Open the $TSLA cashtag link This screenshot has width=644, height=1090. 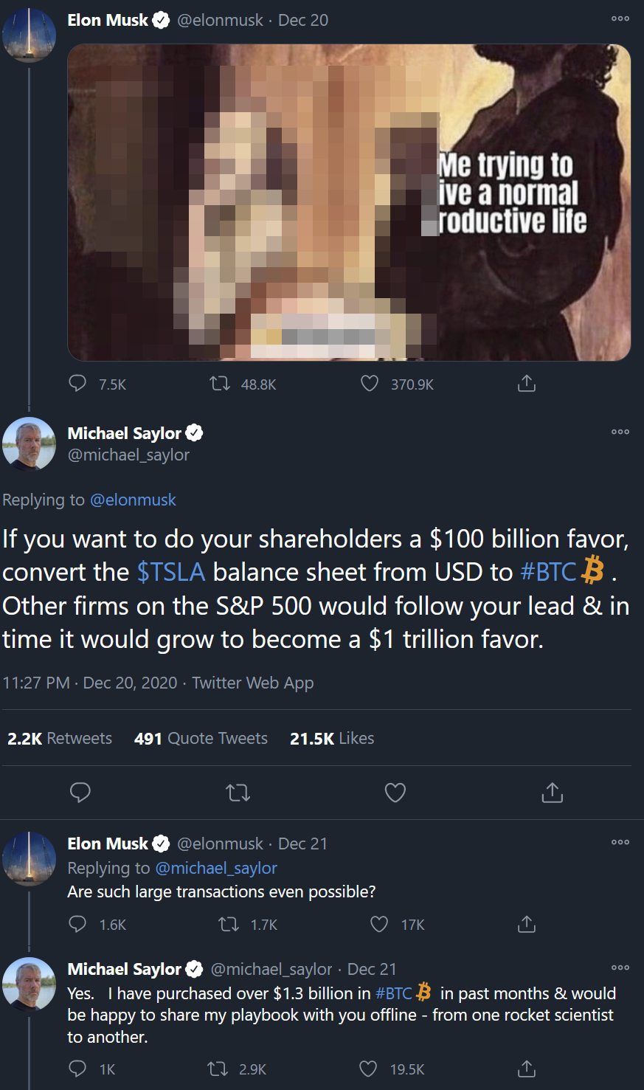170,572
